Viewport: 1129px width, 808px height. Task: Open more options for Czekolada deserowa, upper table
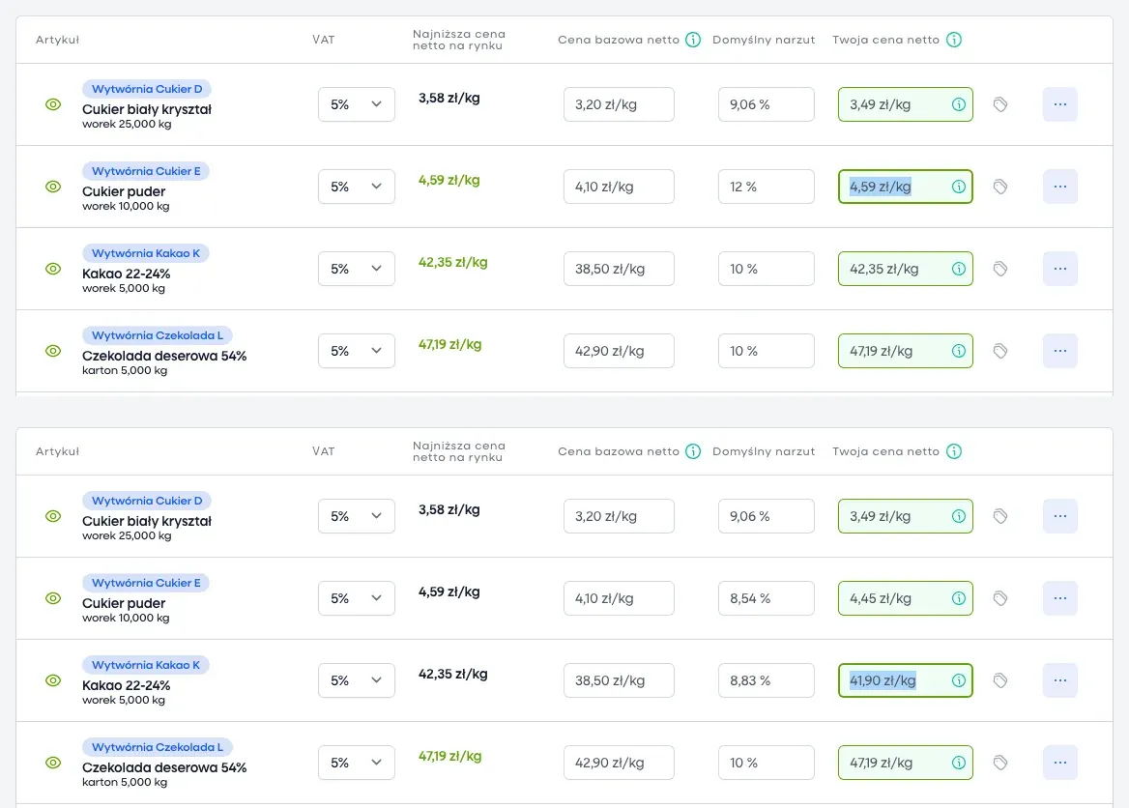click(1059, 351)
